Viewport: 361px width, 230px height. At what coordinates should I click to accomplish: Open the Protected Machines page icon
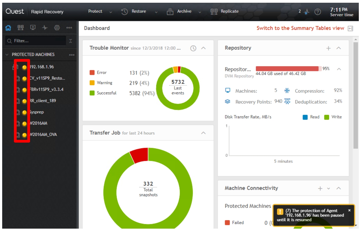20,28
